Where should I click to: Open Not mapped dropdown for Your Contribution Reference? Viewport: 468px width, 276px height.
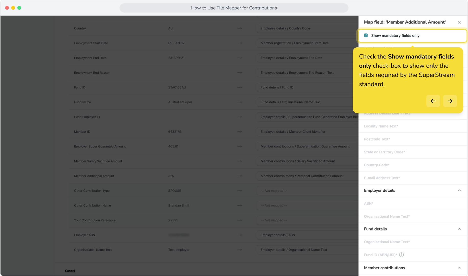[x=308, y=220]
